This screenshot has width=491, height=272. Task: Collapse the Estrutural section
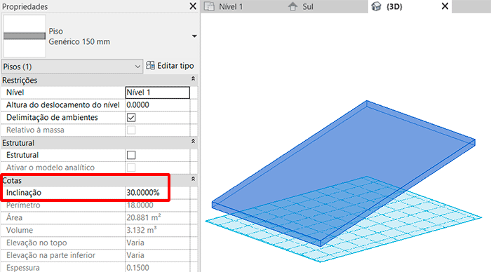(193, 142)
